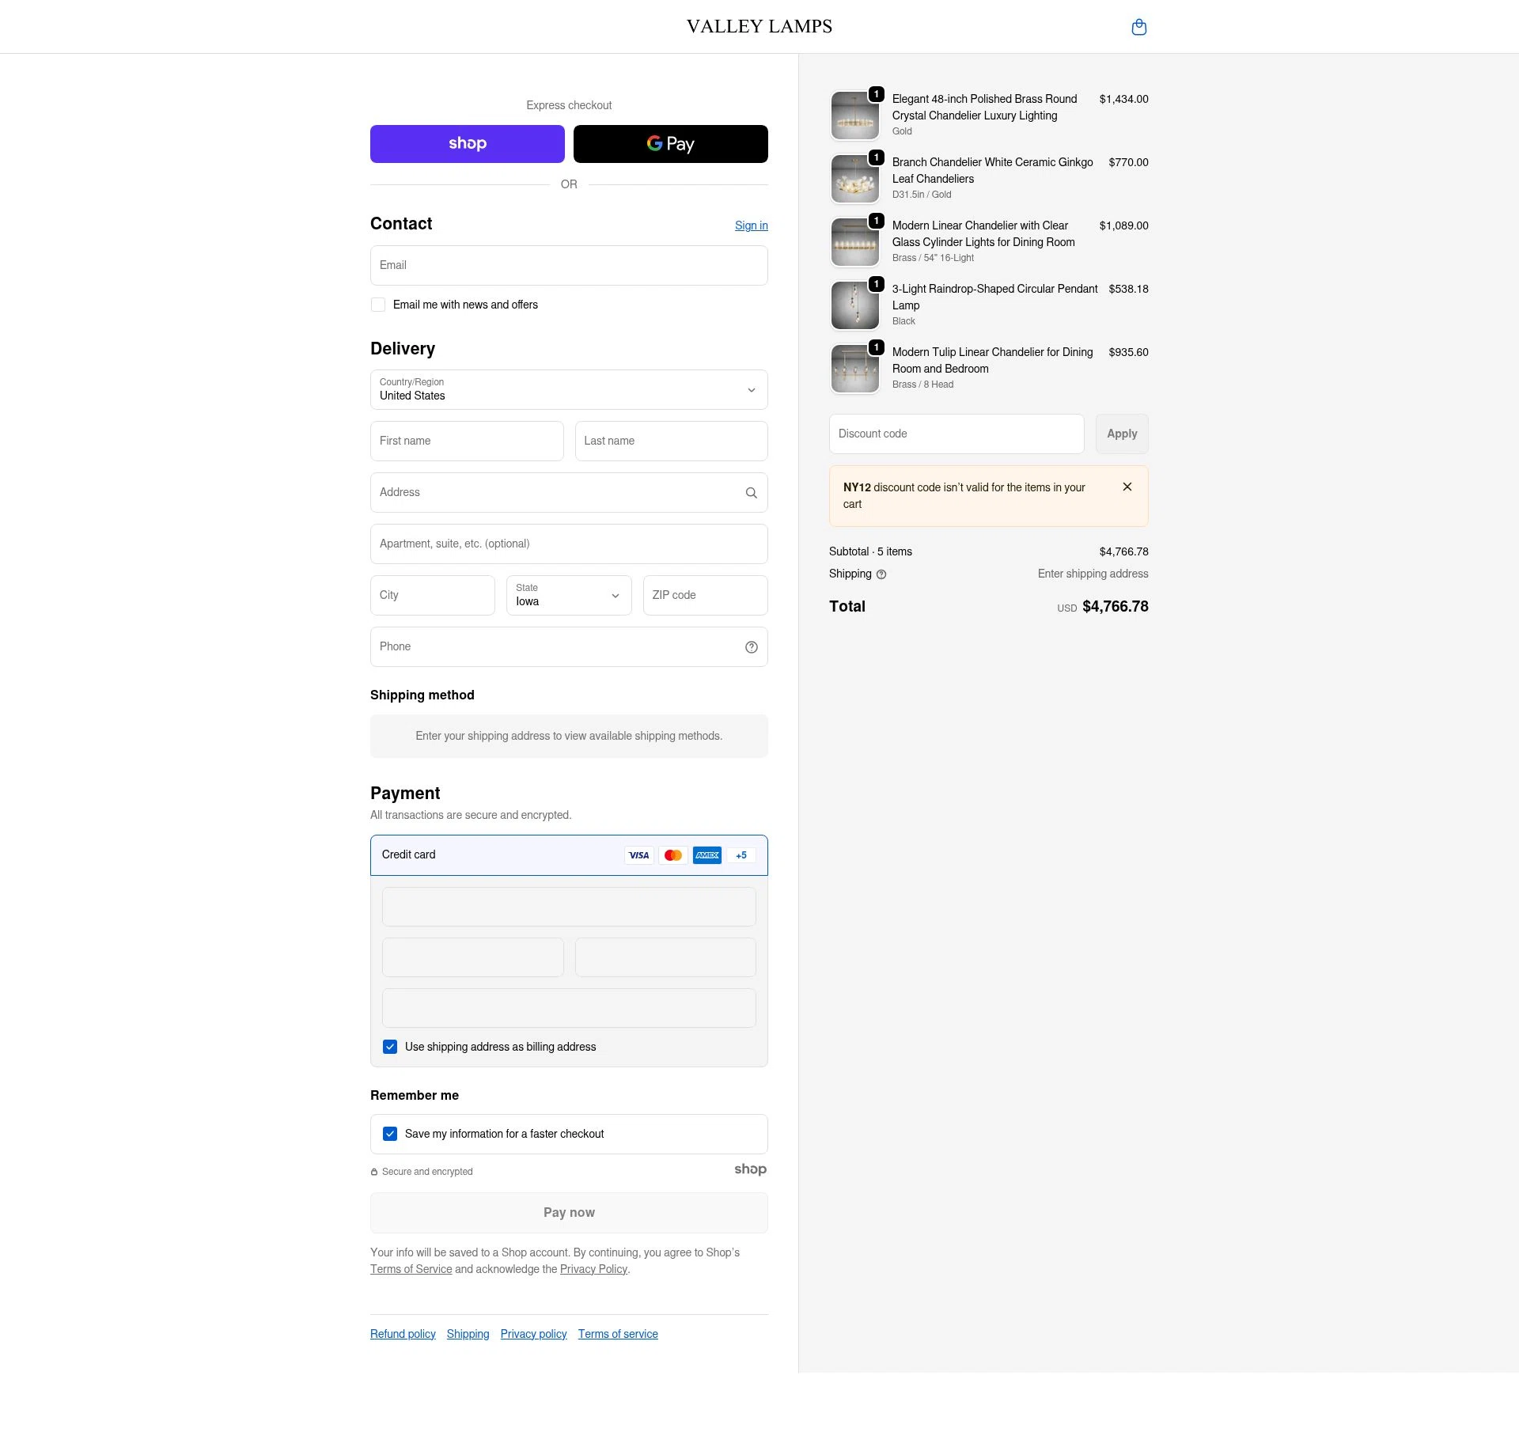
Task: Open the Country/Region dropdown
Action: click(568, 389)
